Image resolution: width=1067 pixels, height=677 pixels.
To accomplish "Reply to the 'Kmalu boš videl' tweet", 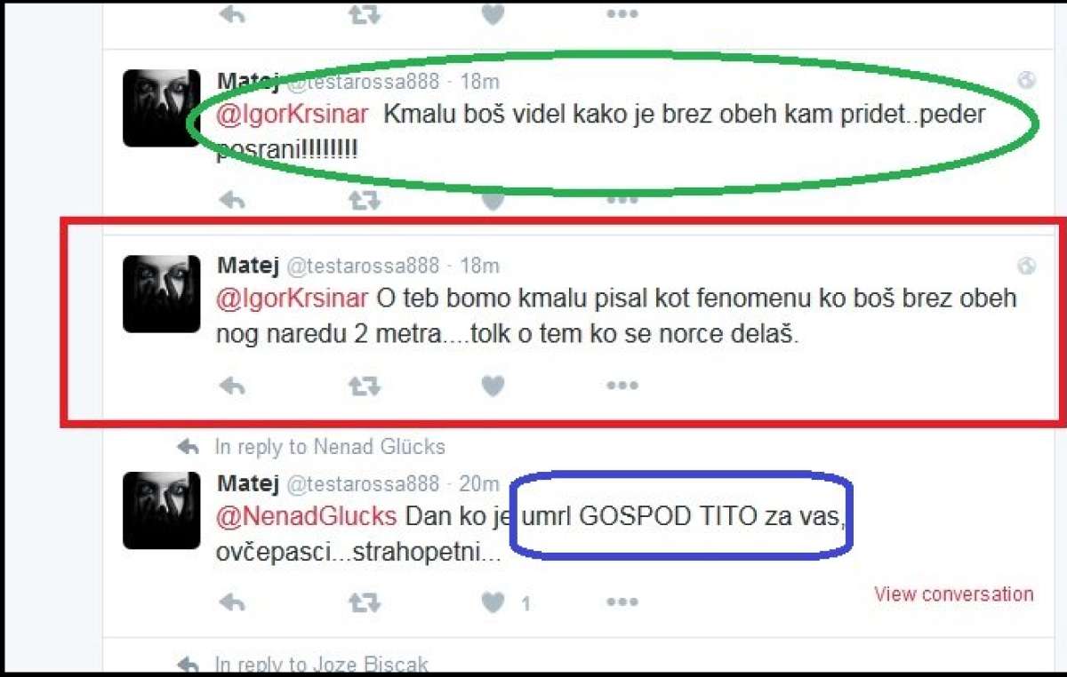I will pos(232,200).
